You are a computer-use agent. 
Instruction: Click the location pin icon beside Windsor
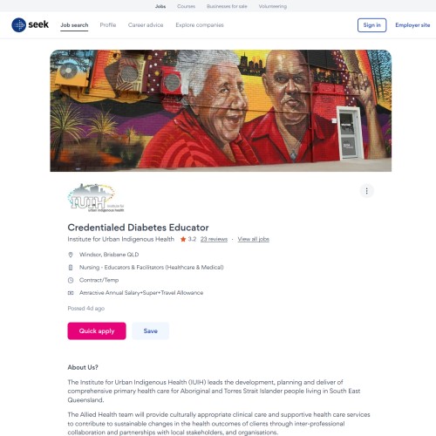coord(71,255)
